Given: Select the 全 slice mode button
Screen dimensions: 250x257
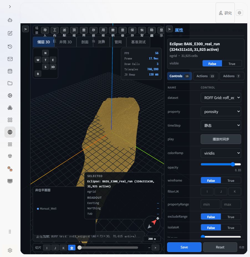Looking at the screenshot, I should (x=72, y=248).
